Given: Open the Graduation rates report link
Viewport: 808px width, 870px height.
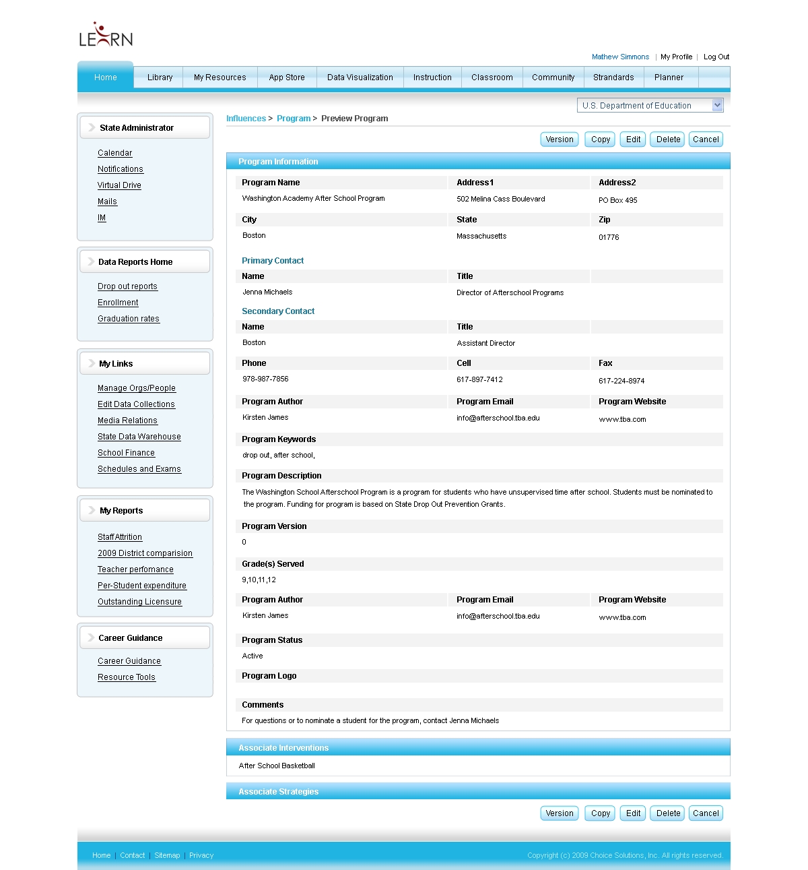Looking at the screenshot, I should [129, 319].
